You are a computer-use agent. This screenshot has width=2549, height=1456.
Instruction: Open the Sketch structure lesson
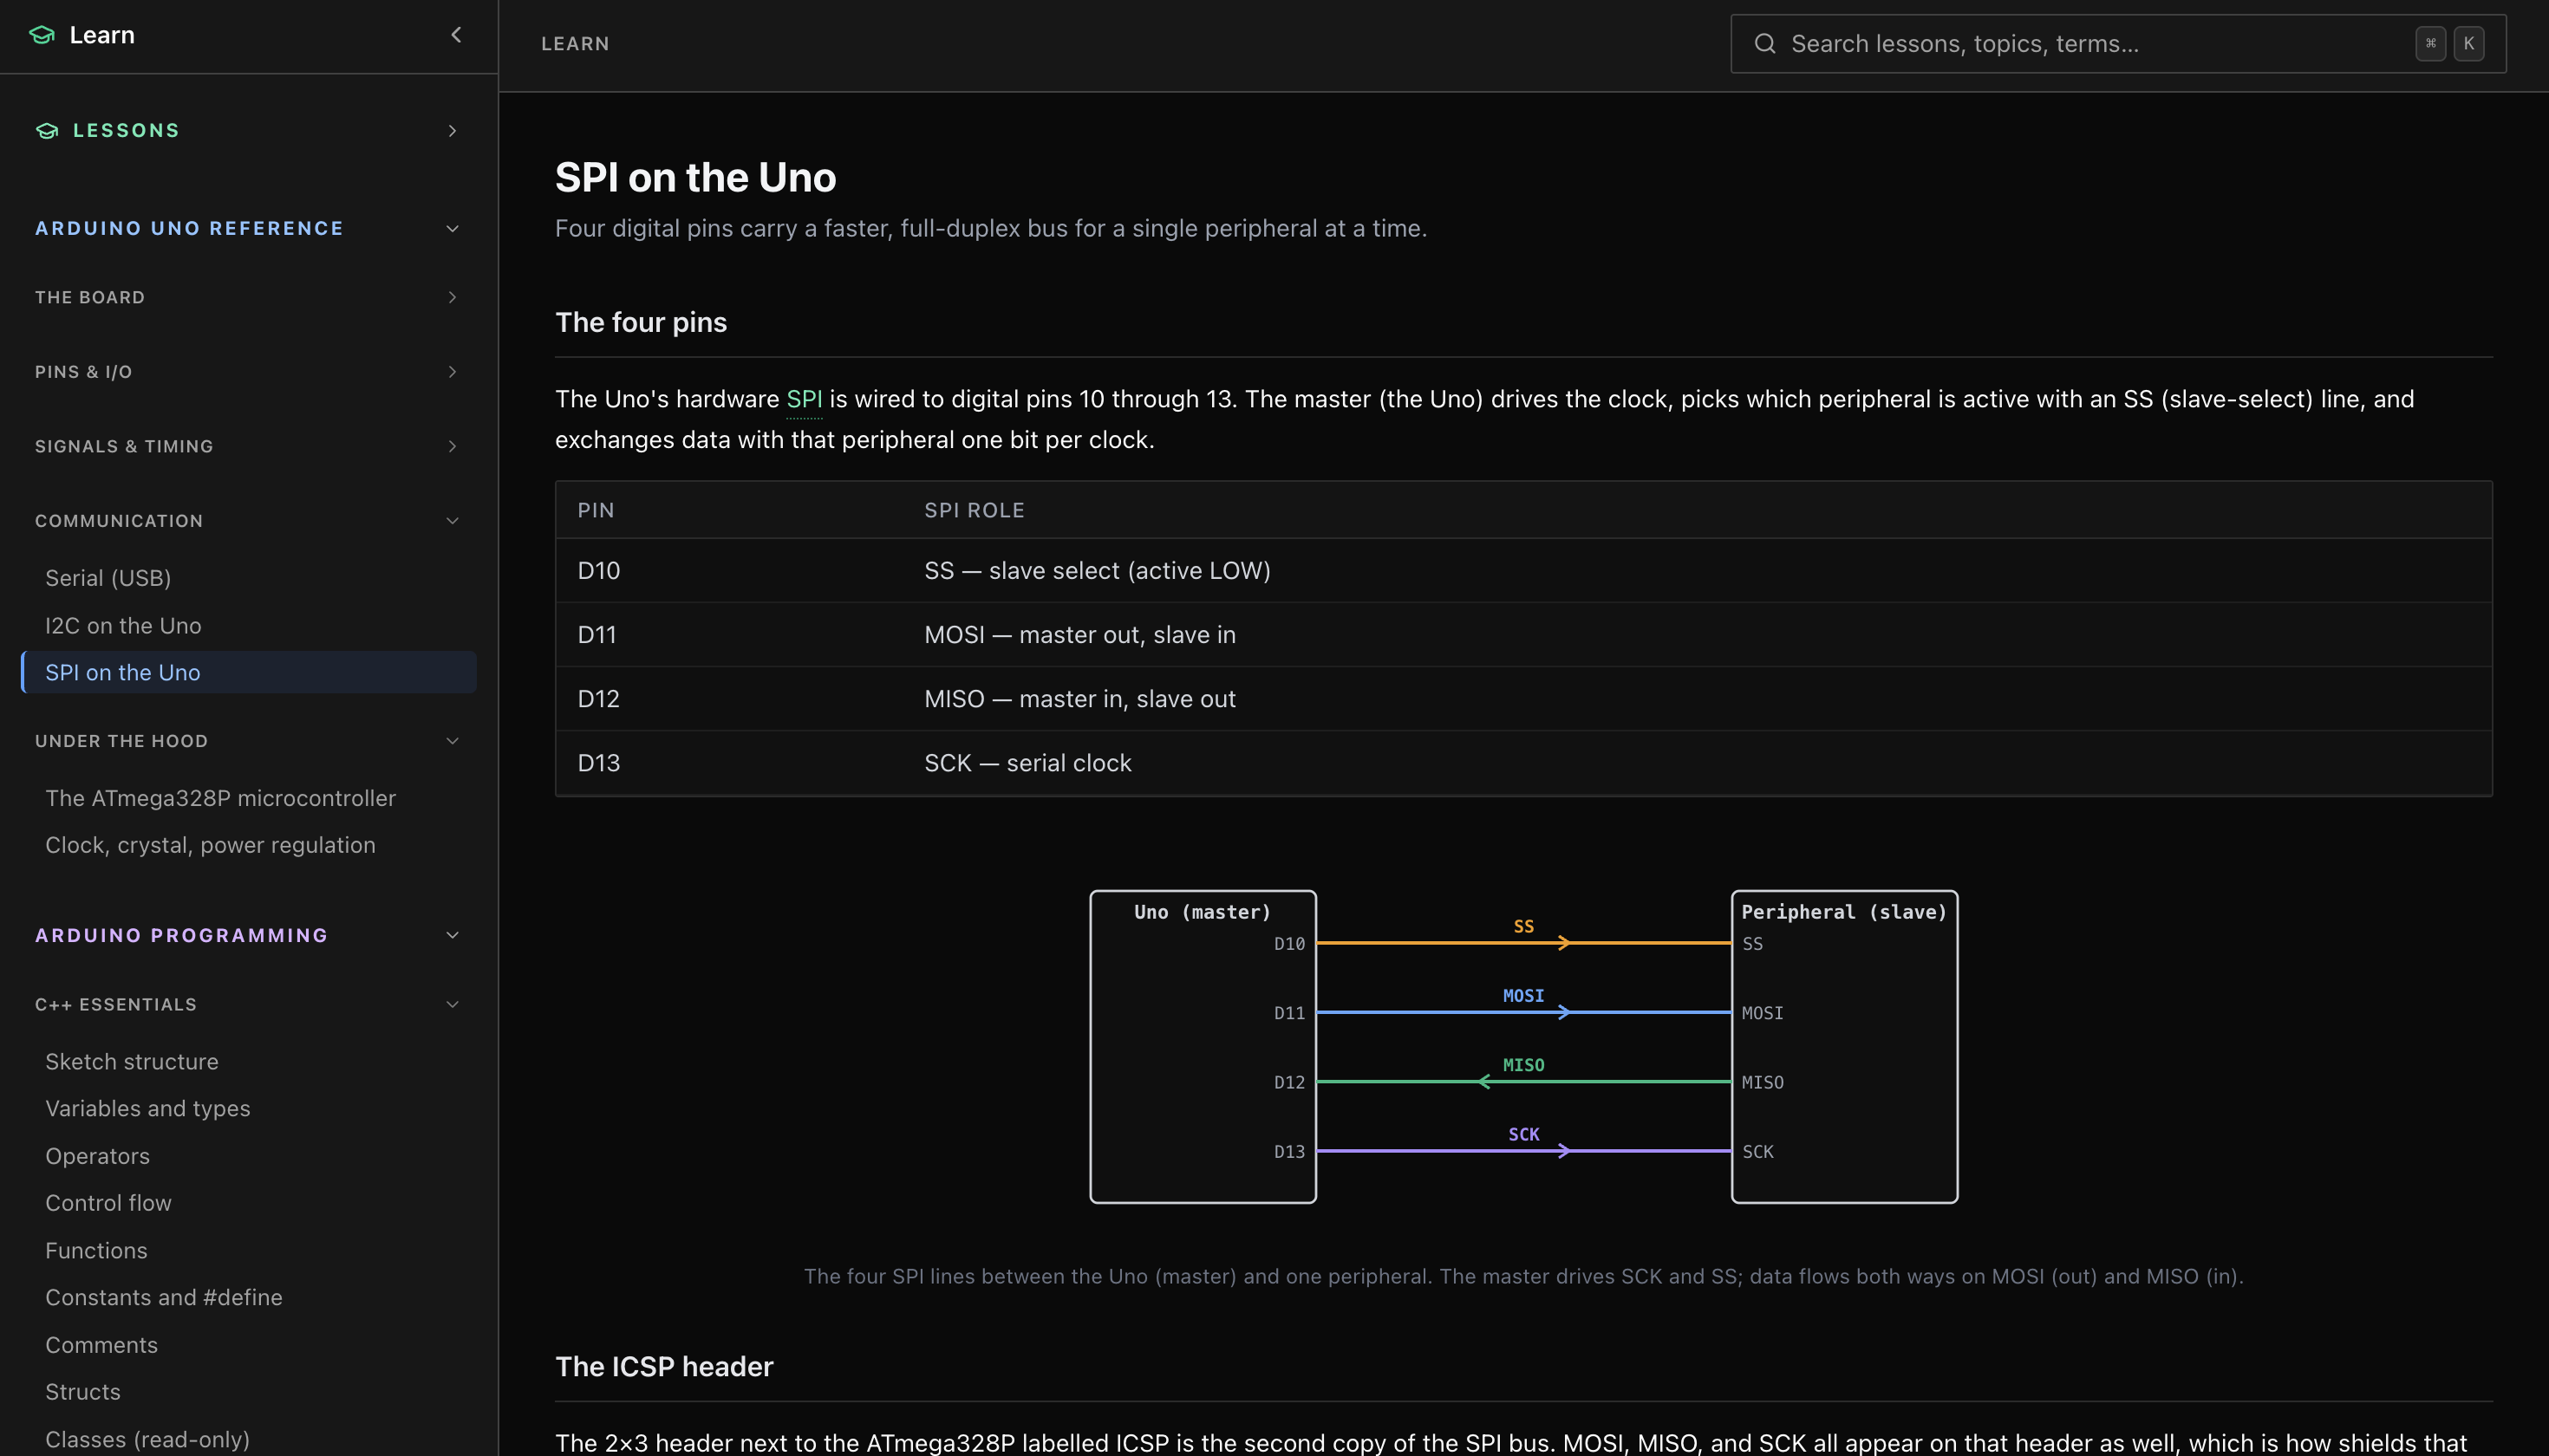coord(131,1061)
